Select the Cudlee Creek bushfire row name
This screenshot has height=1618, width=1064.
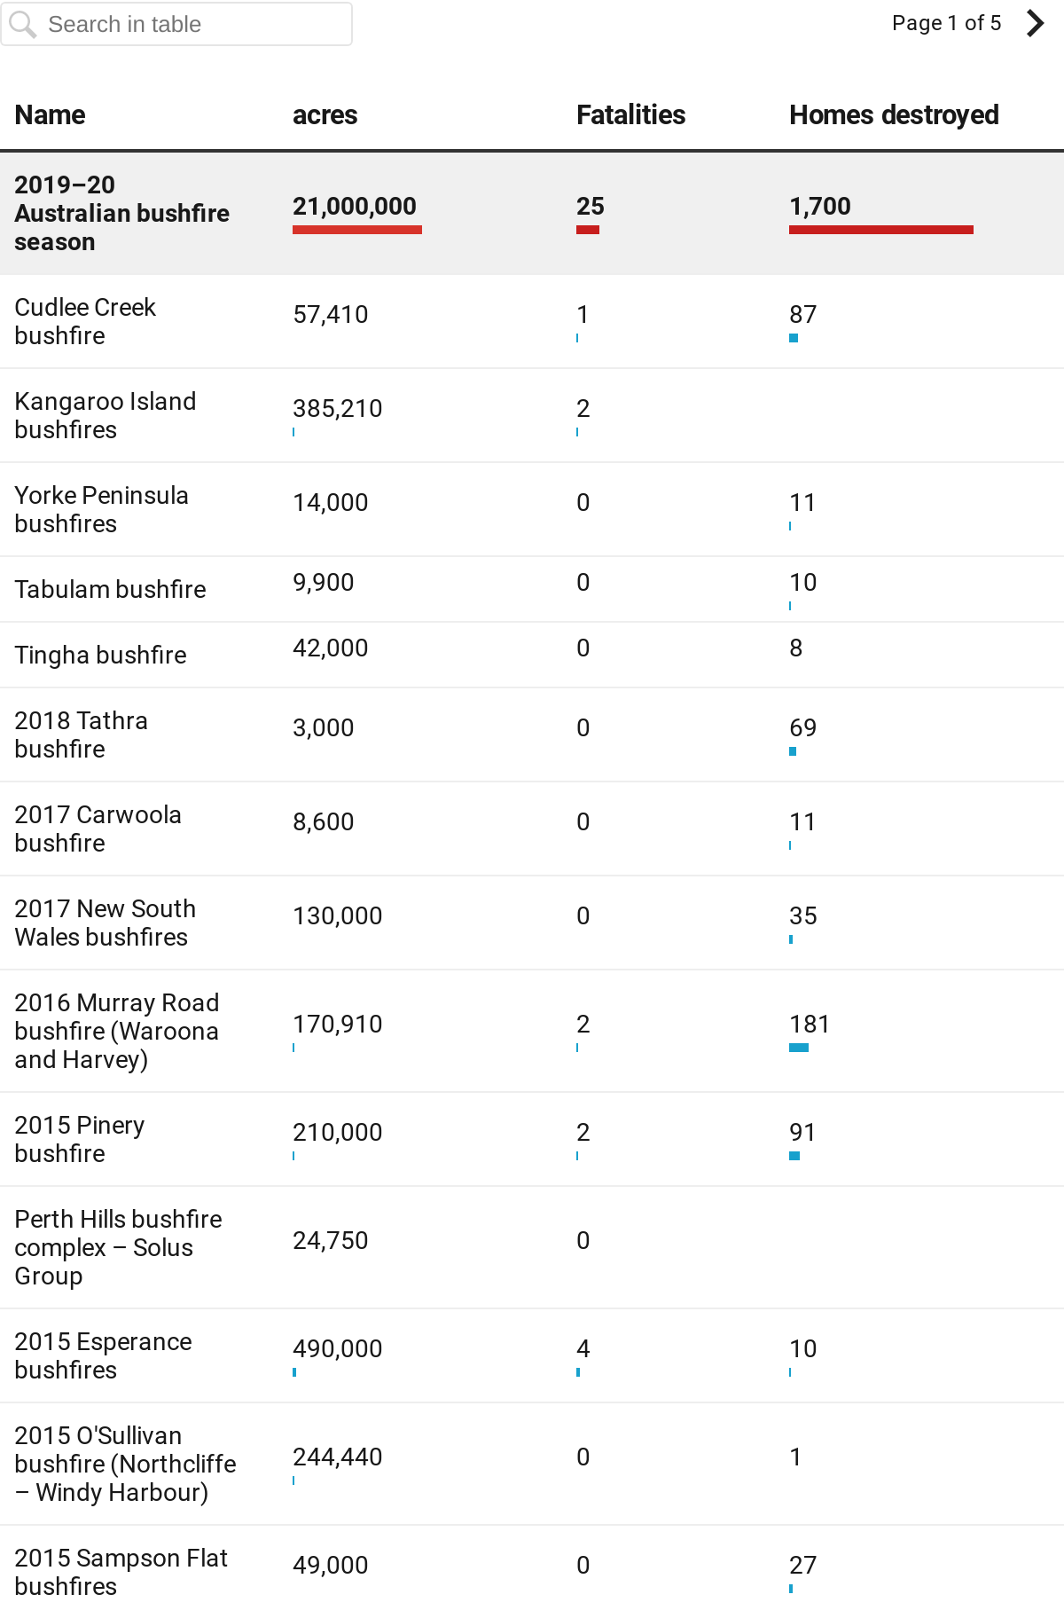coord(85,321)
